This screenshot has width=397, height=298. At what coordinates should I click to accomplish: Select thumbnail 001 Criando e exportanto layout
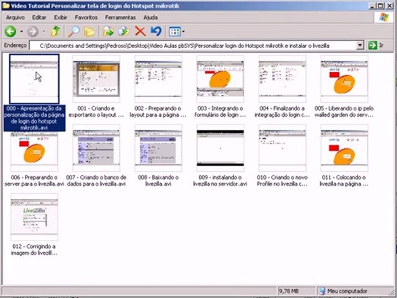(96, 79)
